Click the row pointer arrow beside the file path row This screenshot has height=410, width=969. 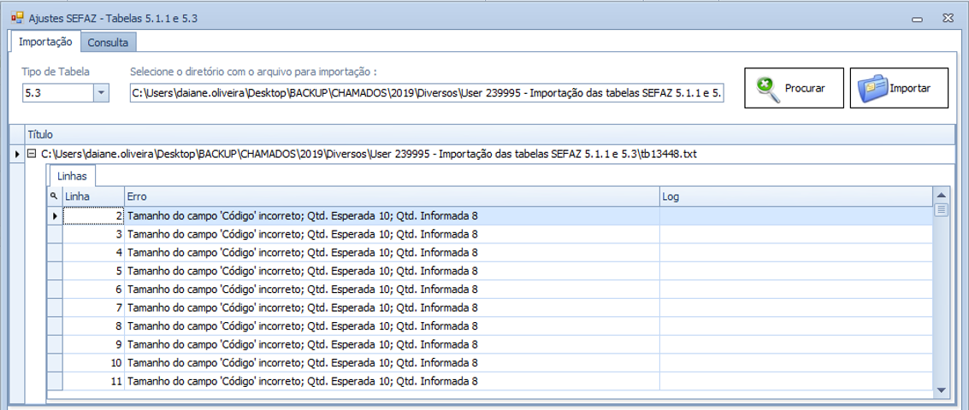pos(17,154)
